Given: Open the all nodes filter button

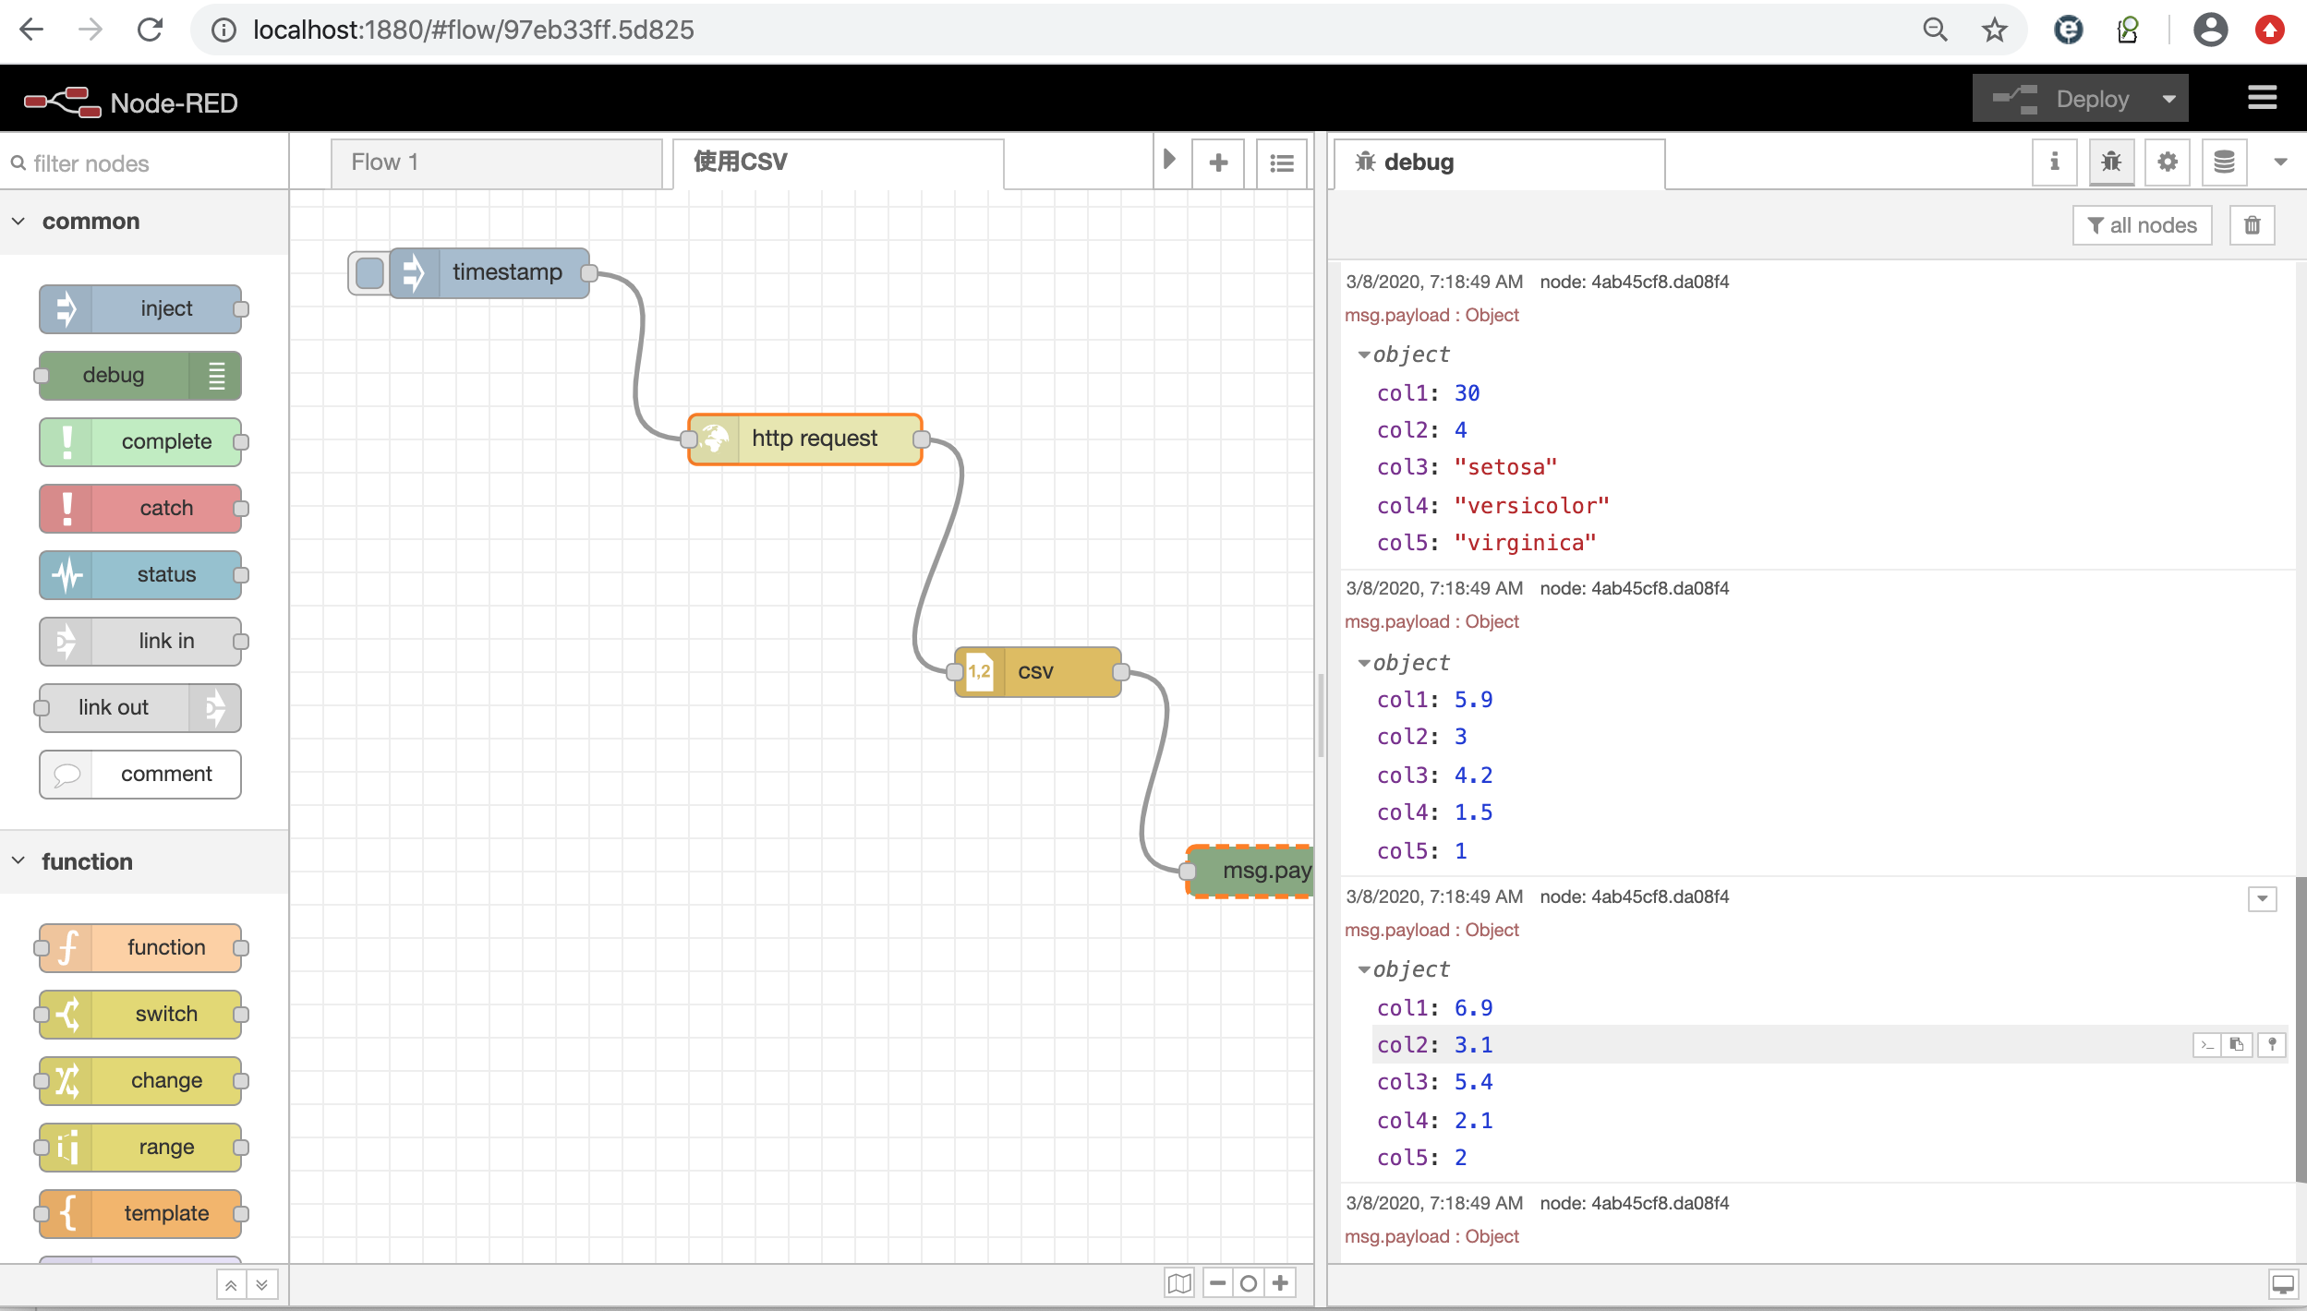Looking at the screenshot, I should pos(2141,225).
